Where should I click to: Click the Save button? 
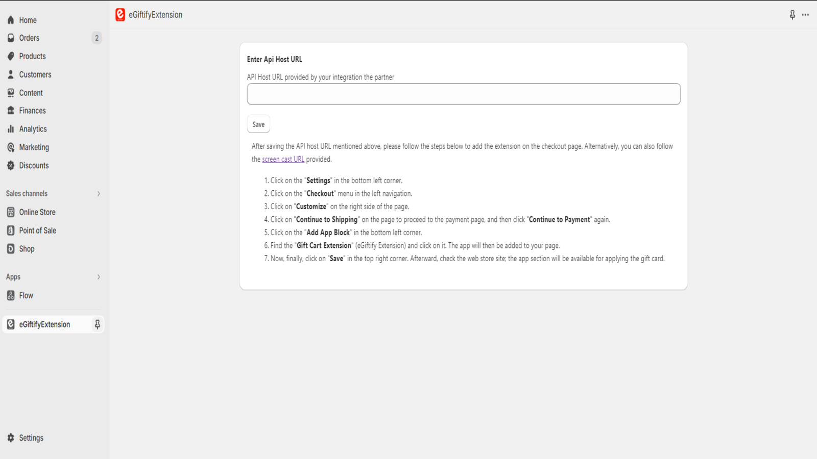point(258,124)
